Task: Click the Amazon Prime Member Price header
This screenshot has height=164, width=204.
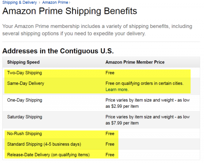Action: [x=135, y=62]
